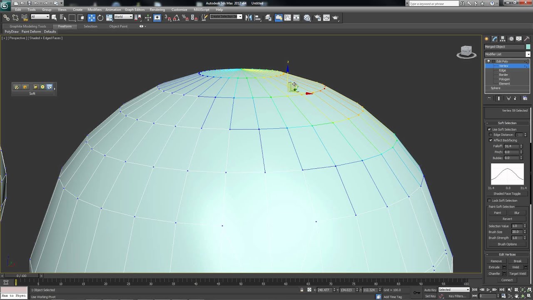
Task: Toggle the 3D Snaps icon
Action: click(168, 17)
